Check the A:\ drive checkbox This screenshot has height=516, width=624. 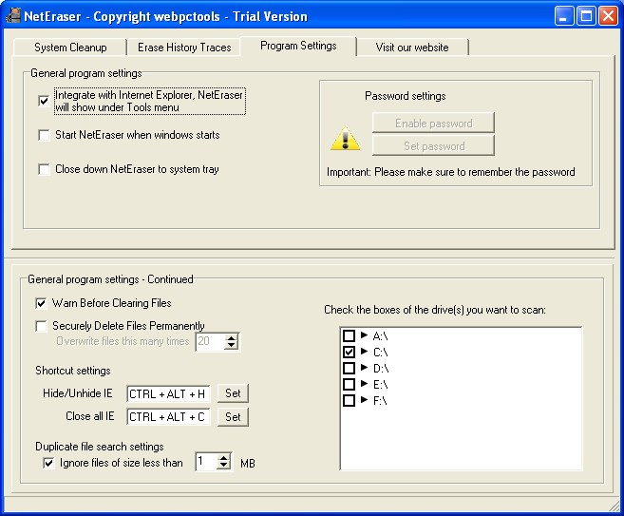pos(349,336)
